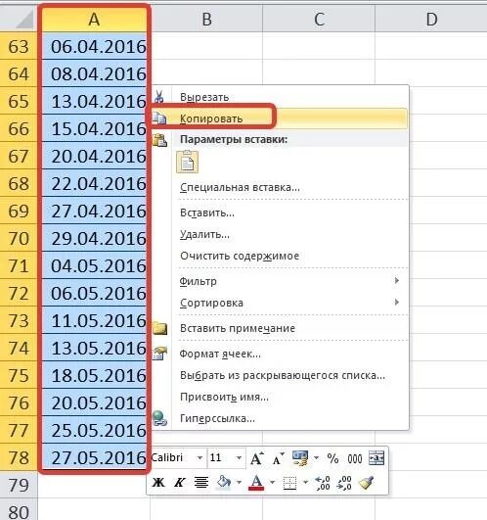Select row 79 header
Viewport: 487px width, 520px height.
click(x=19, y=485)
